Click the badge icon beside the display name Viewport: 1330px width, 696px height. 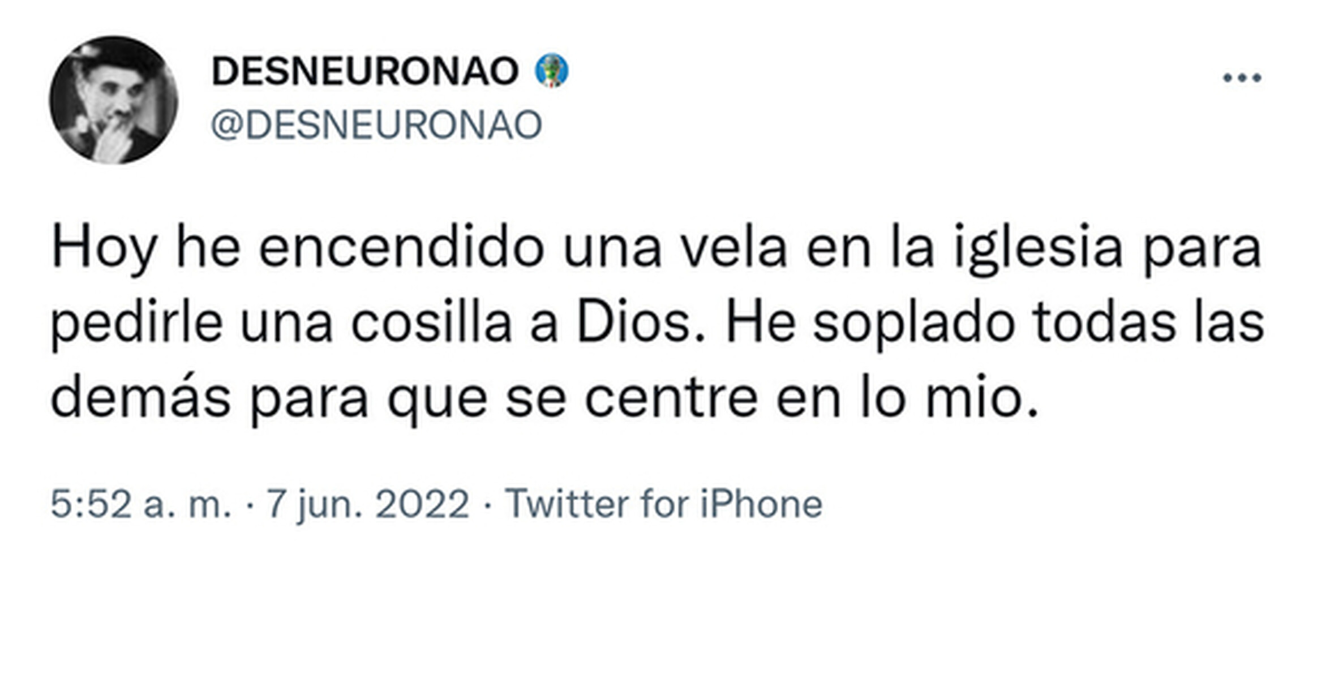pos(552,71)
